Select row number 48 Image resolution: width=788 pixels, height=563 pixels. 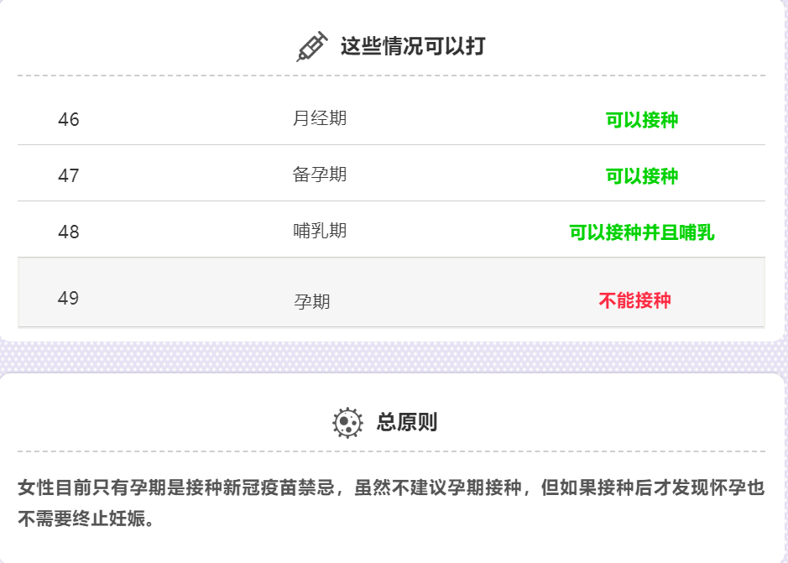(x=69, y=232)
